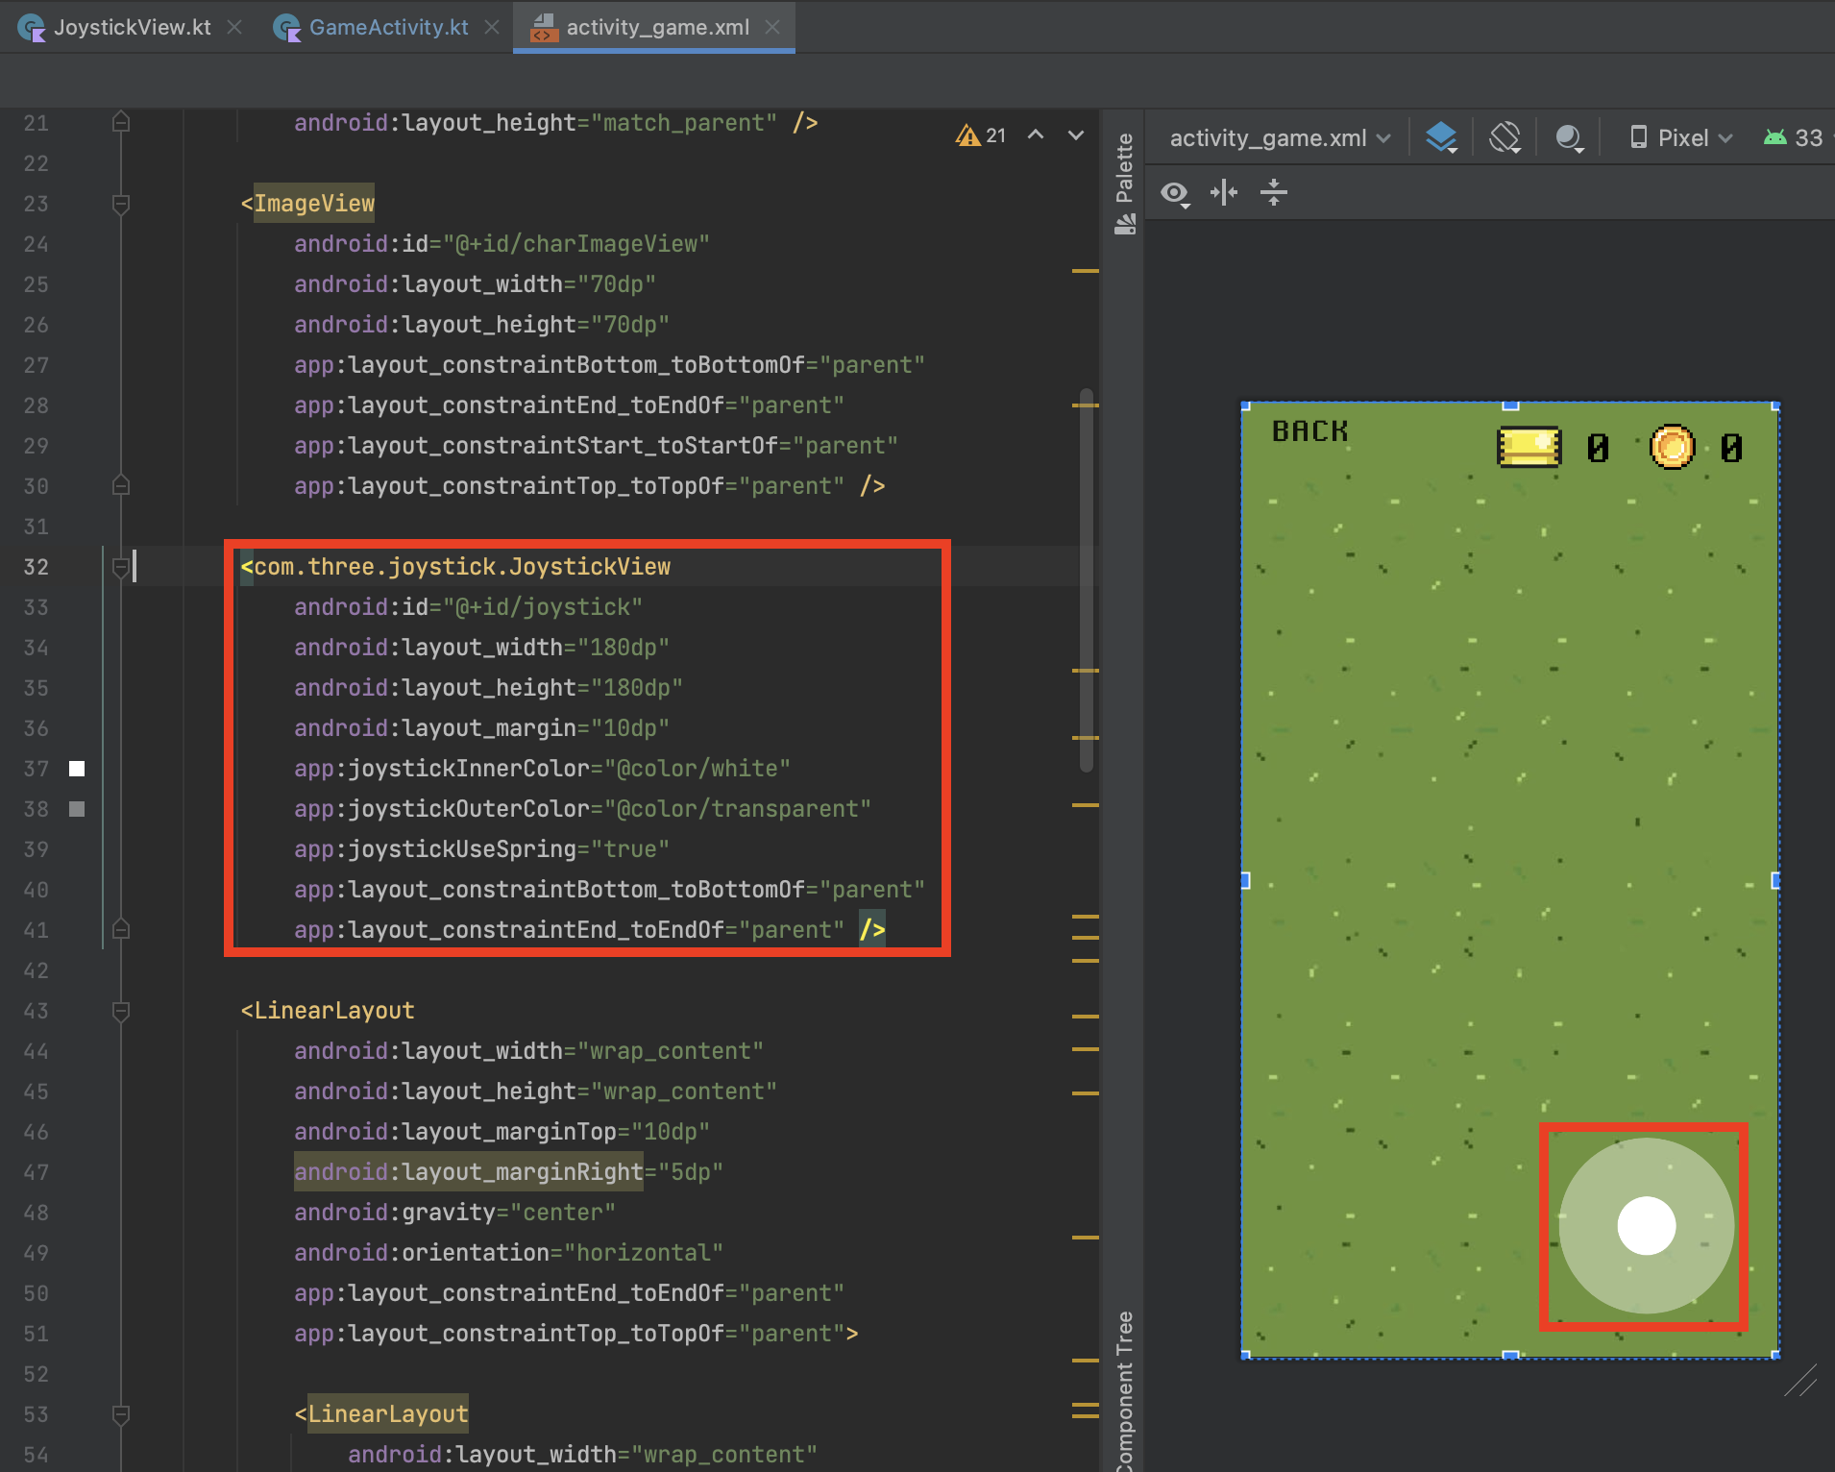The image size is (1835, 1472).
Task: Select the gold coin icon in preview
Action: click(x=1673, y=447)
